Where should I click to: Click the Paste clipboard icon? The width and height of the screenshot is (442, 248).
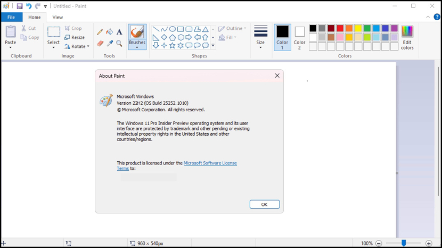11,31
